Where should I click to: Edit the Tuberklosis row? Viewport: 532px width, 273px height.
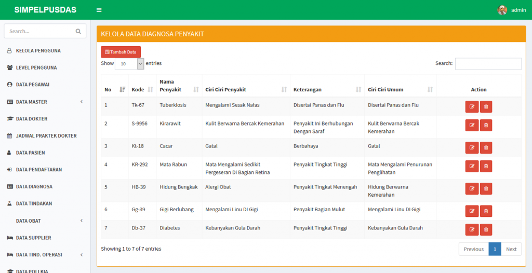472,106
